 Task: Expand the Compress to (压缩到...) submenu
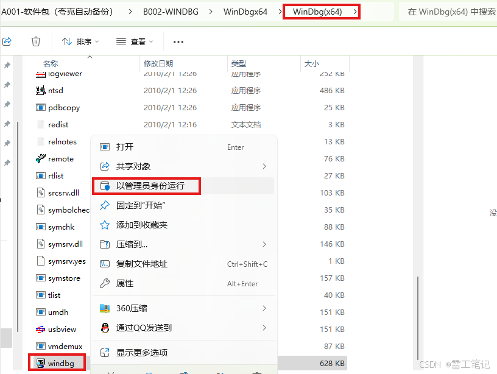point(183,244)
